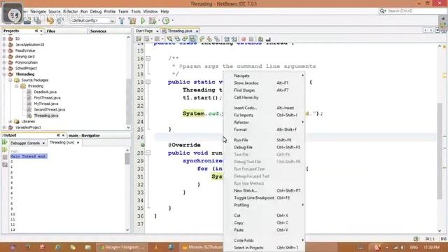Open Refactor submenu in context menu
The height and width of the screenshot is (252, 448).
265,122
